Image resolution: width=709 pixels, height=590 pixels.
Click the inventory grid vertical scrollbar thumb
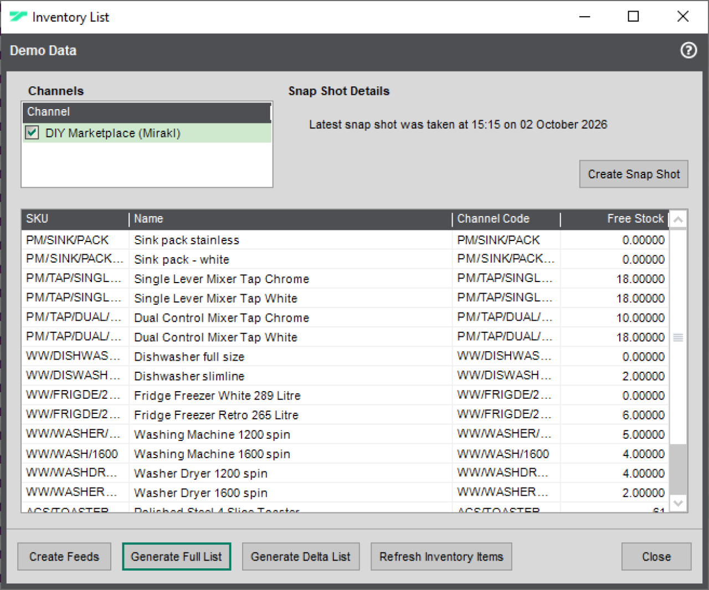click(x=678, y=337)
